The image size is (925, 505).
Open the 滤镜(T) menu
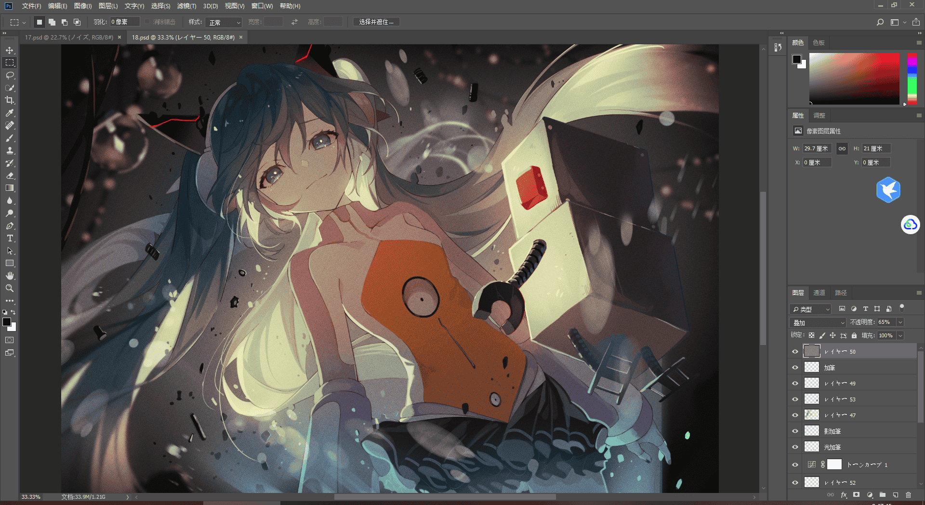(x=186, y=6)
